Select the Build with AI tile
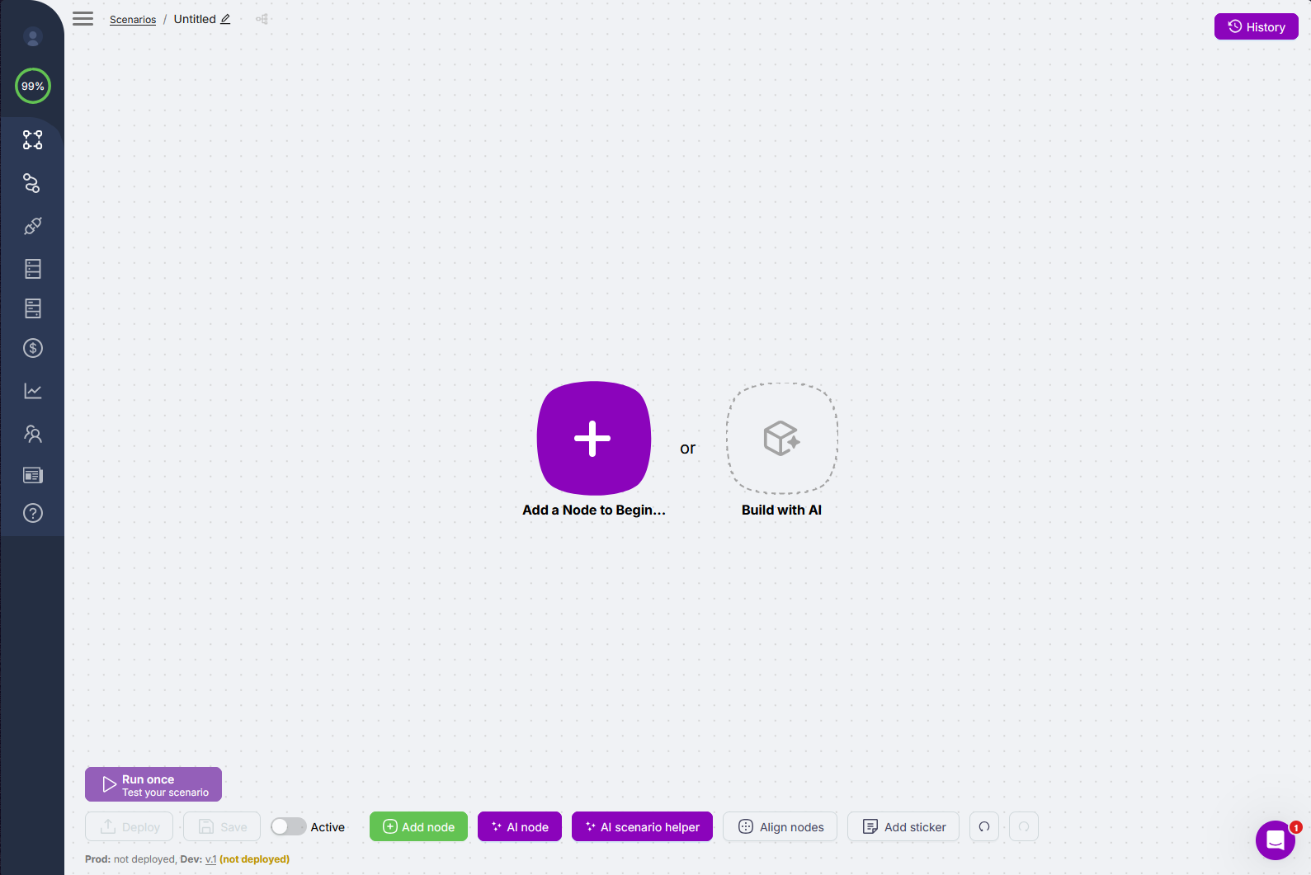 point(781,438)
